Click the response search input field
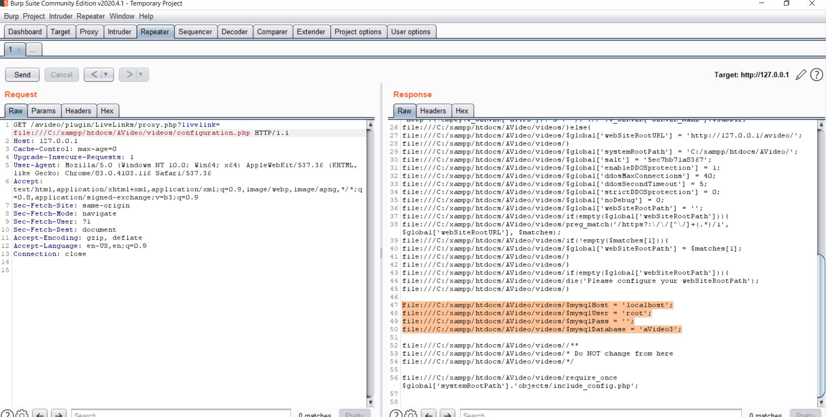 (x=601, y=414)
